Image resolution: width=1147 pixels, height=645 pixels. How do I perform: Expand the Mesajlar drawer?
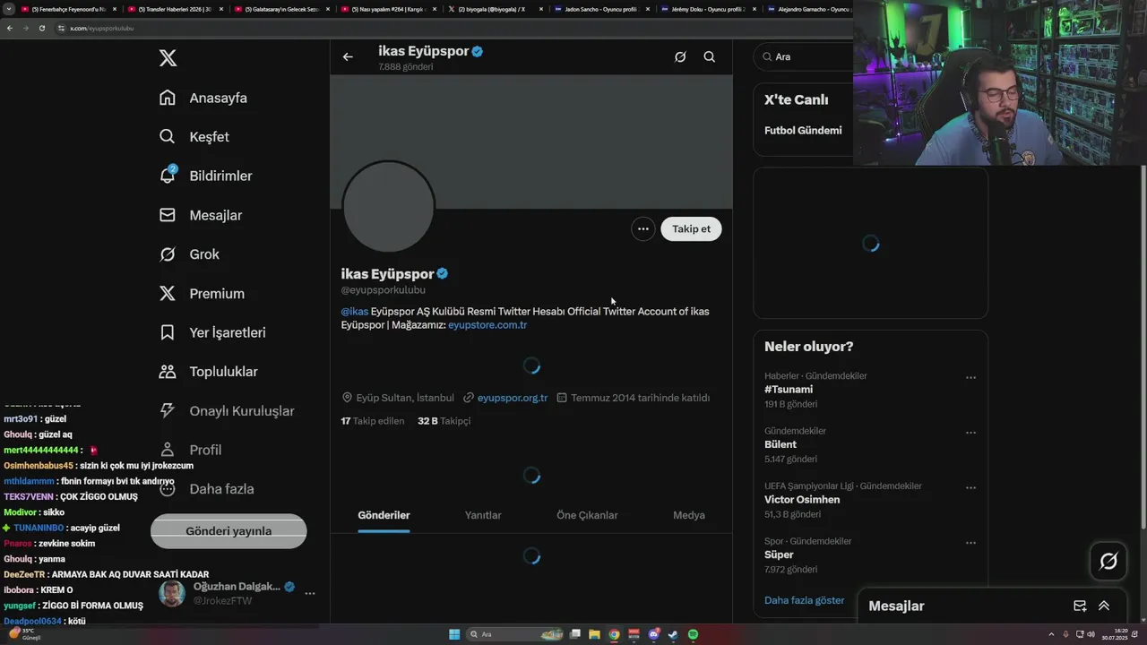(1104, 606)
